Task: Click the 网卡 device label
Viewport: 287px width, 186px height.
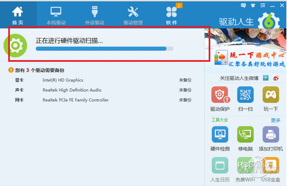Action: coord(19,100)
